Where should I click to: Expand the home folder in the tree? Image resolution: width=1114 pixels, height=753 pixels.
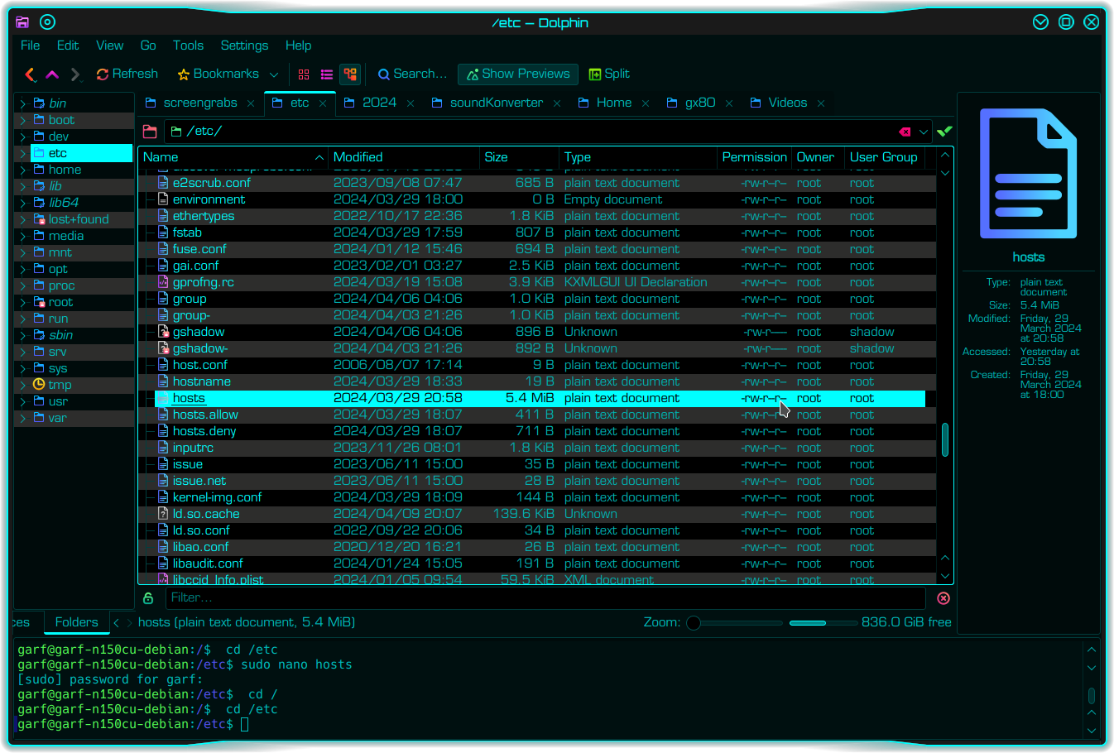click(x=23, y=170)
